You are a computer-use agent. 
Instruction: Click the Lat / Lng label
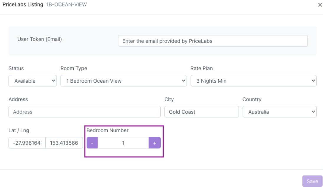click(x=19, y=131)
